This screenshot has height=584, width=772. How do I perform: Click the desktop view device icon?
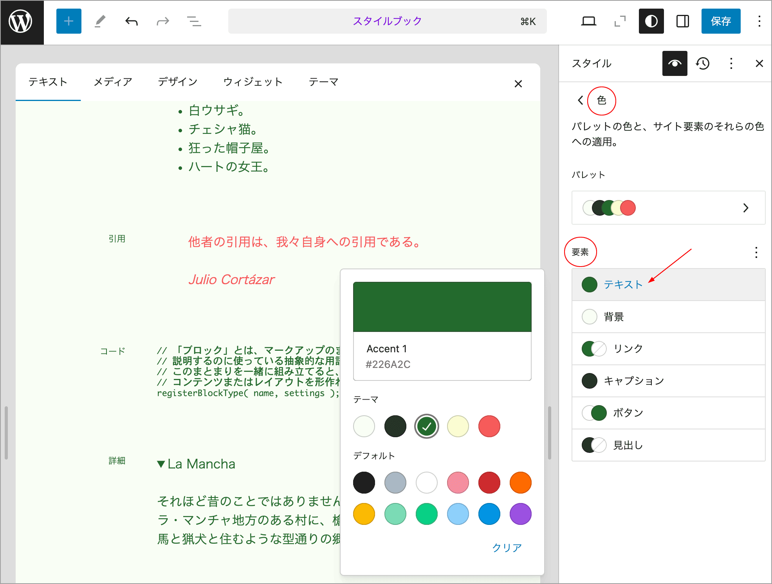[x=588, y=21]
